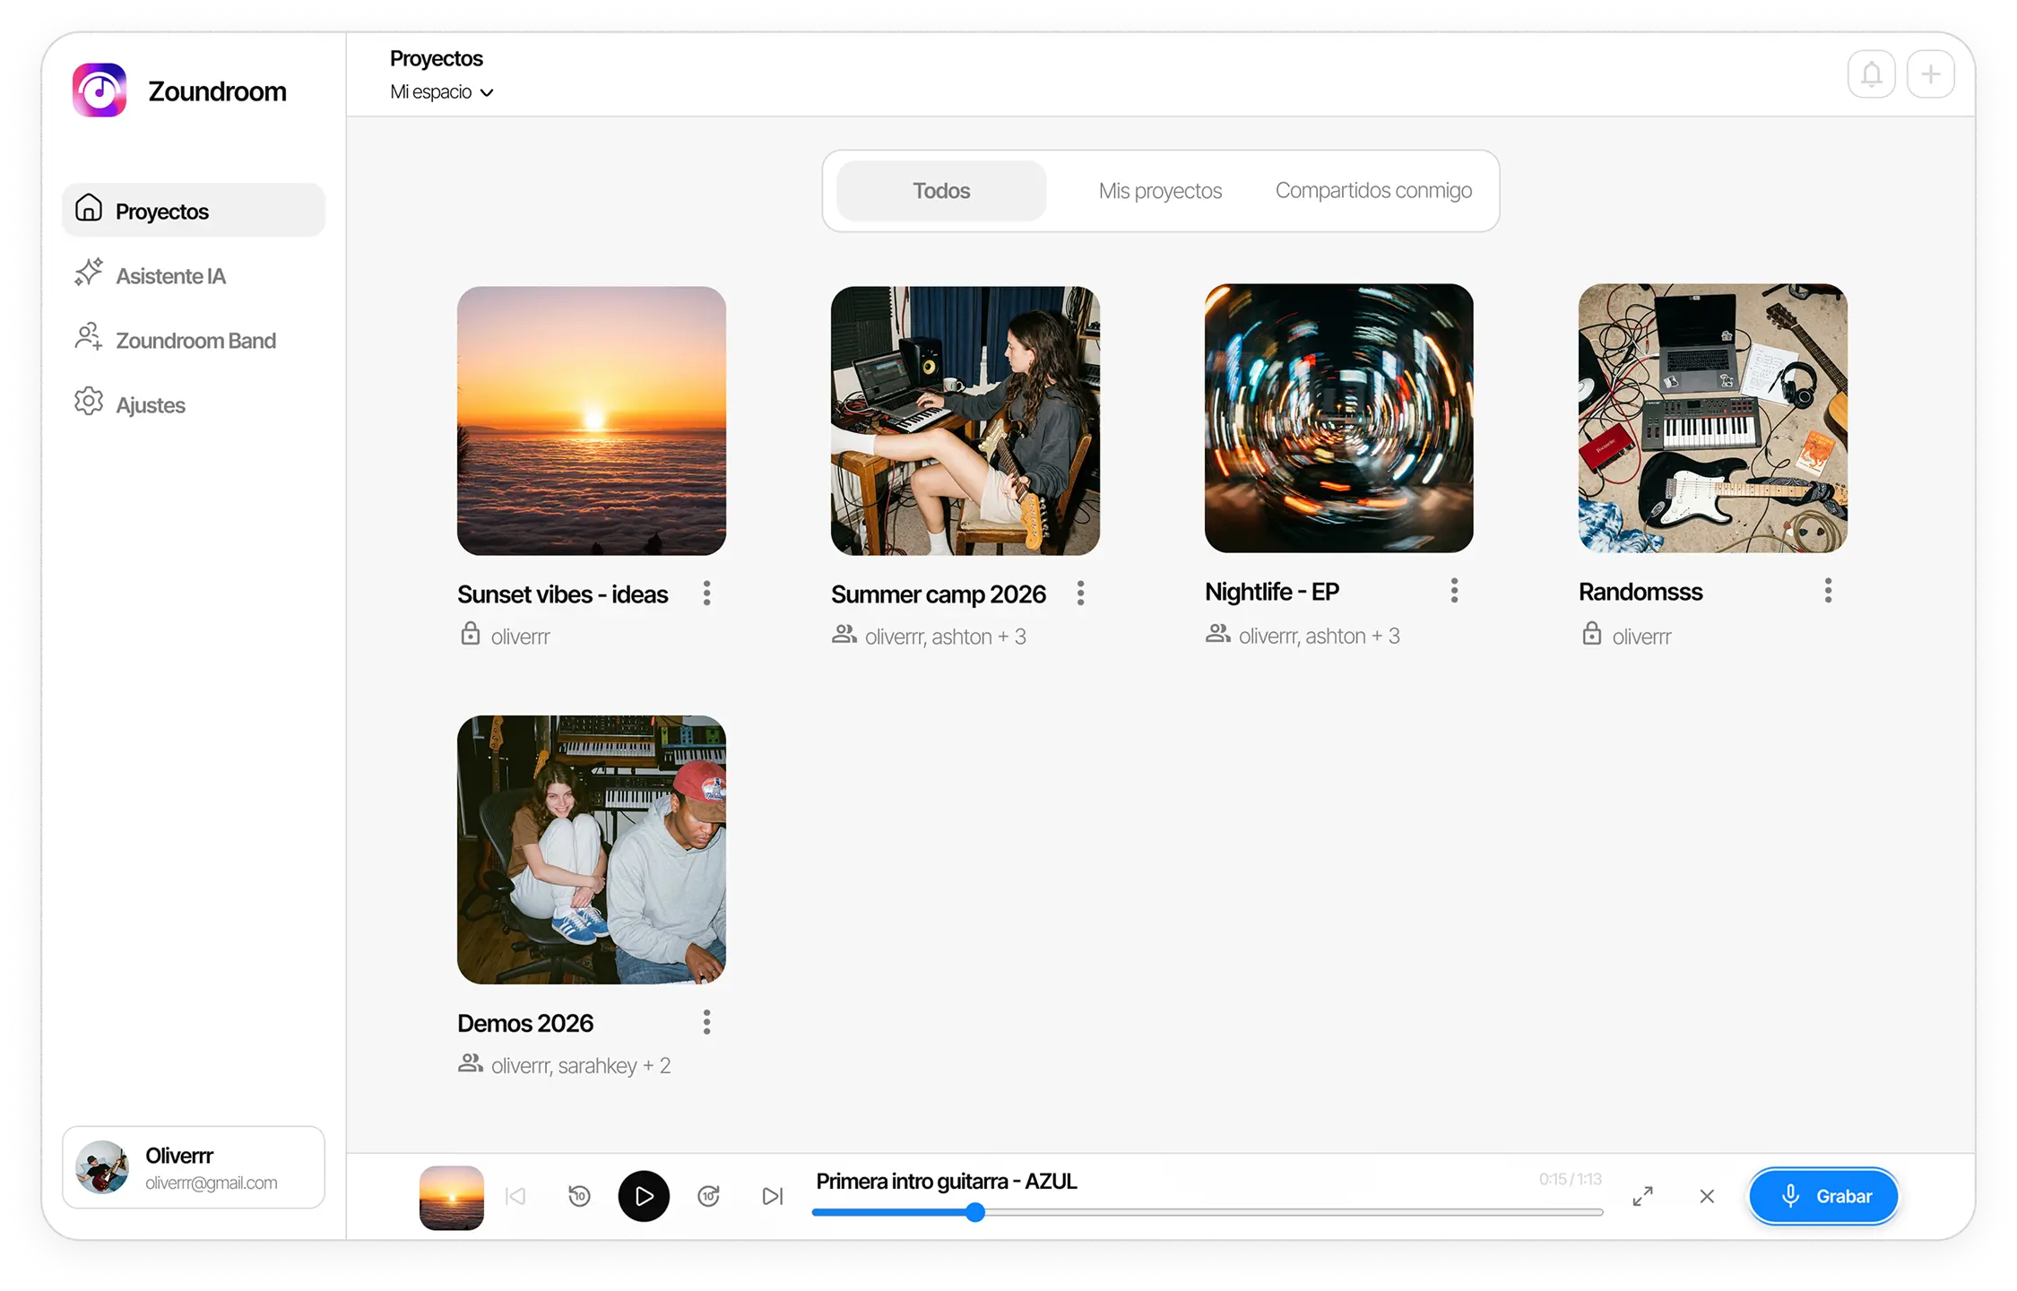This screenshot has width=2017, height=1291.
Task: Click the Zoundroom logo icon
Action: (100, 90)
